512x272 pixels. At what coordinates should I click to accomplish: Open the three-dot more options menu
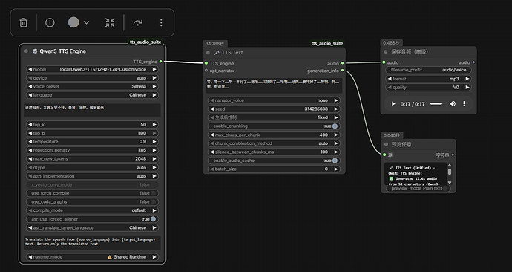pos(161,22)
